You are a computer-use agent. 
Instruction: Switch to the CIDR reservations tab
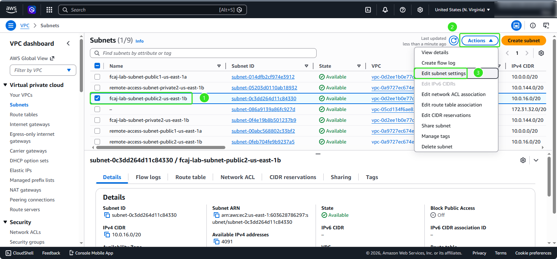point(293,177)
